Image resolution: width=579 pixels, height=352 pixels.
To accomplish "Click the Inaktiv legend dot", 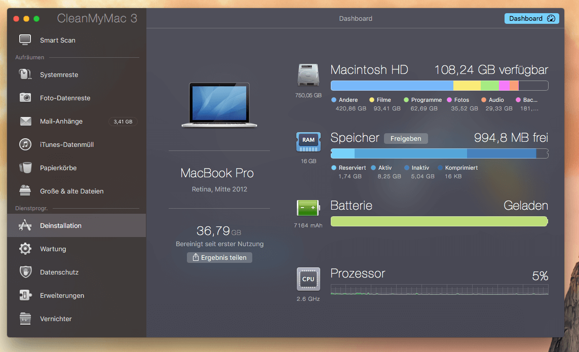I will point(407,168).
